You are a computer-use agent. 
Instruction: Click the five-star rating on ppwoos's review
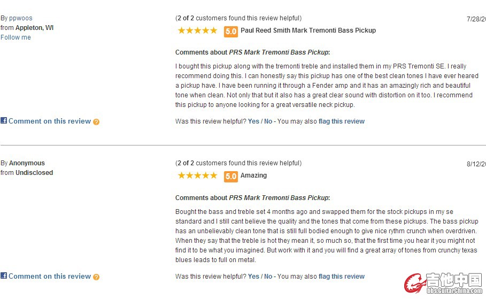(x=197, y=30)
